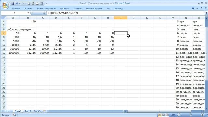
Task: Open the Команда ribbon tab
Action: tap(119, 8)
